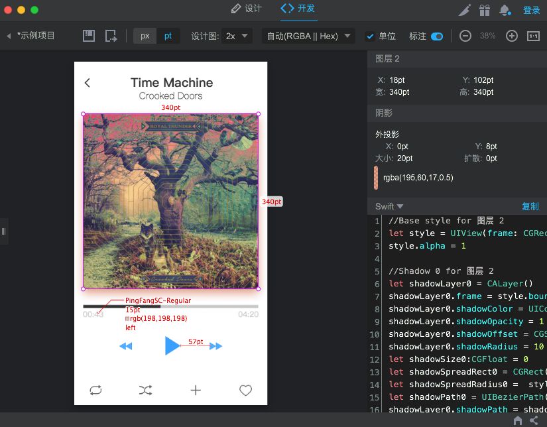The height and width of the screenshot is (427, 547).
Task: Click the 阴影 shadow section header
Action: (x=384, y=113)
